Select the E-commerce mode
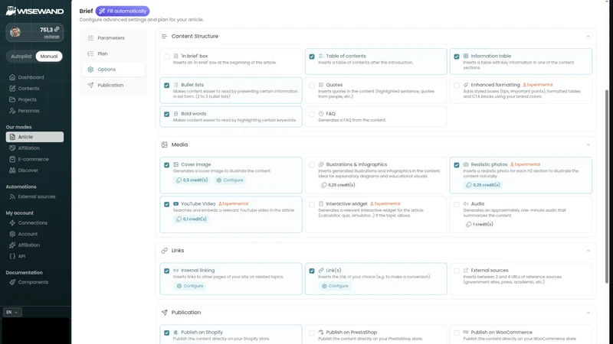 click(x=33, y=159)
